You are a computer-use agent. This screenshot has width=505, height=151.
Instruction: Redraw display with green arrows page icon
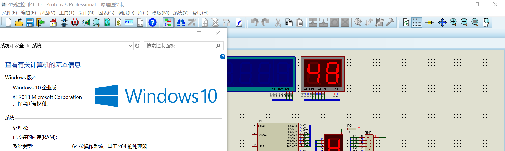[406, 23]
